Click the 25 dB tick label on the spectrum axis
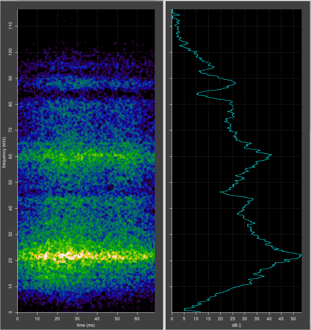This screenshot has width=311, height=330. (233, 319)
